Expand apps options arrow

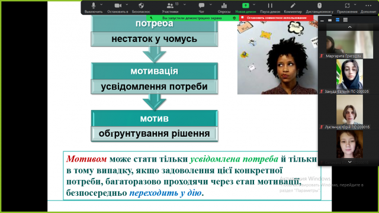pos(355,4)
